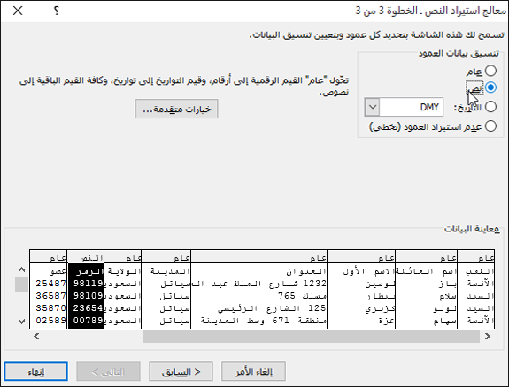Click the 98109 value in preview

coord(88,296)
